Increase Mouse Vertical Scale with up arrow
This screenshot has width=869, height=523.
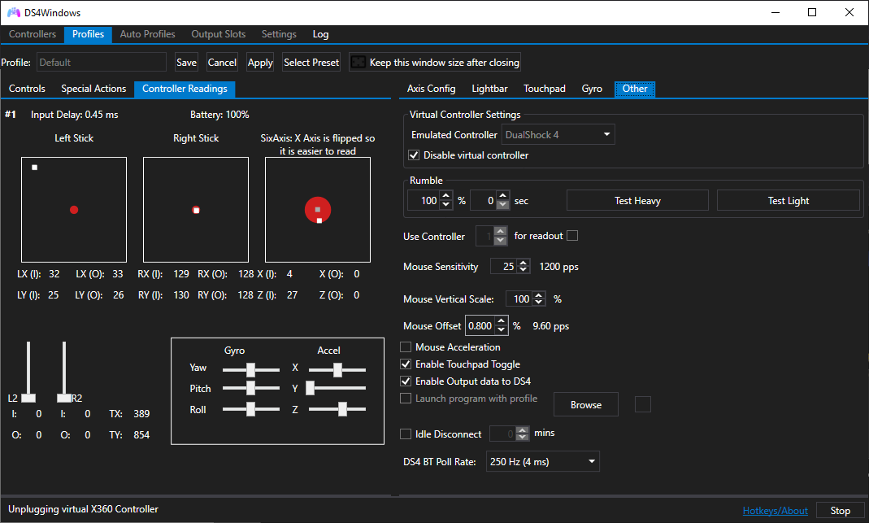pos(539,295)
